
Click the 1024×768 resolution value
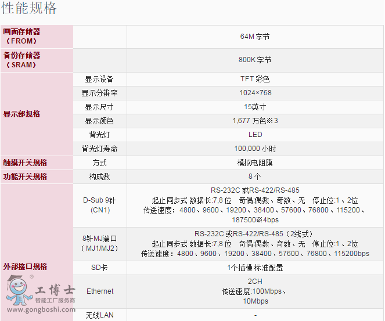click(255, 93)
